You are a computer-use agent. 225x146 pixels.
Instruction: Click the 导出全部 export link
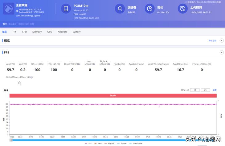(212, 40)
